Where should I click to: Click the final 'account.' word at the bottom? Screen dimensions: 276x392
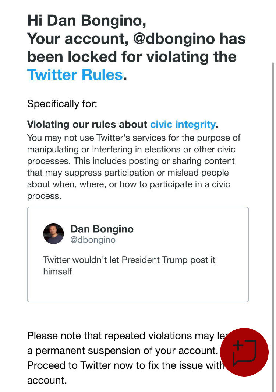[47, 381]
